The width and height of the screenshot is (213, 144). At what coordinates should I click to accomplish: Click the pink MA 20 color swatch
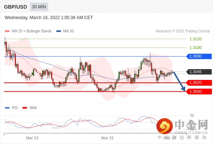tap(7, 31)
